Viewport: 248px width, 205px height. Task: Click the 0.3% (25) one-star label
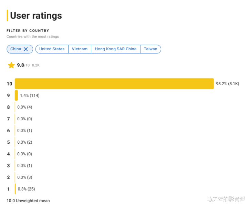(27, 189)
